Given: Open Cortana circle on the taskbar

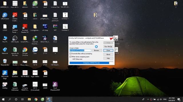Looking at the screenshot, I should click(16, 99).
